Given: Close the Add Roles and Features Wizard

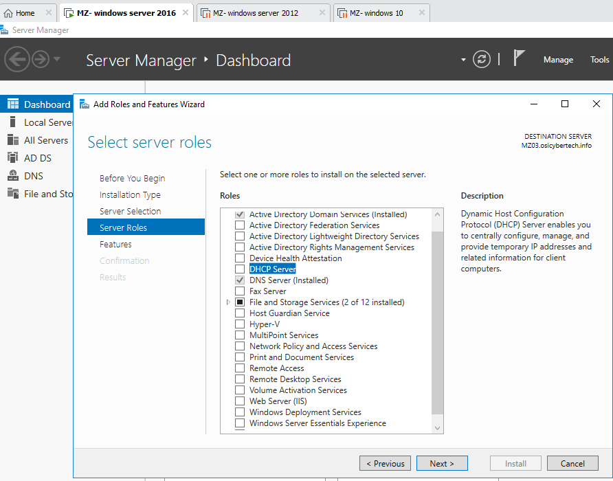Looking at the screenshot, I should point(597,104).
